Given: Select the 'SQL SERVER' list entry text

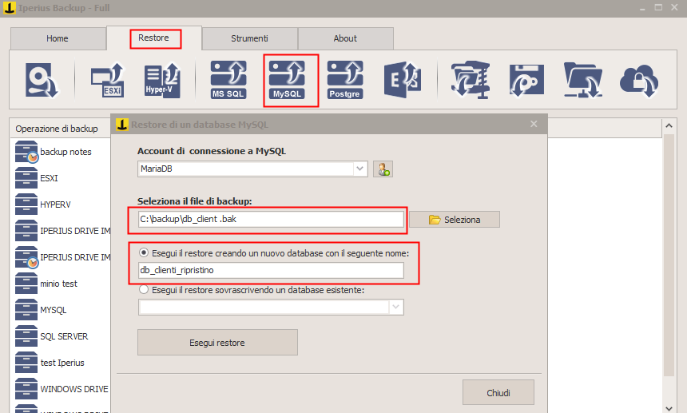Looking at the screenshot, I should pos(64,336).
